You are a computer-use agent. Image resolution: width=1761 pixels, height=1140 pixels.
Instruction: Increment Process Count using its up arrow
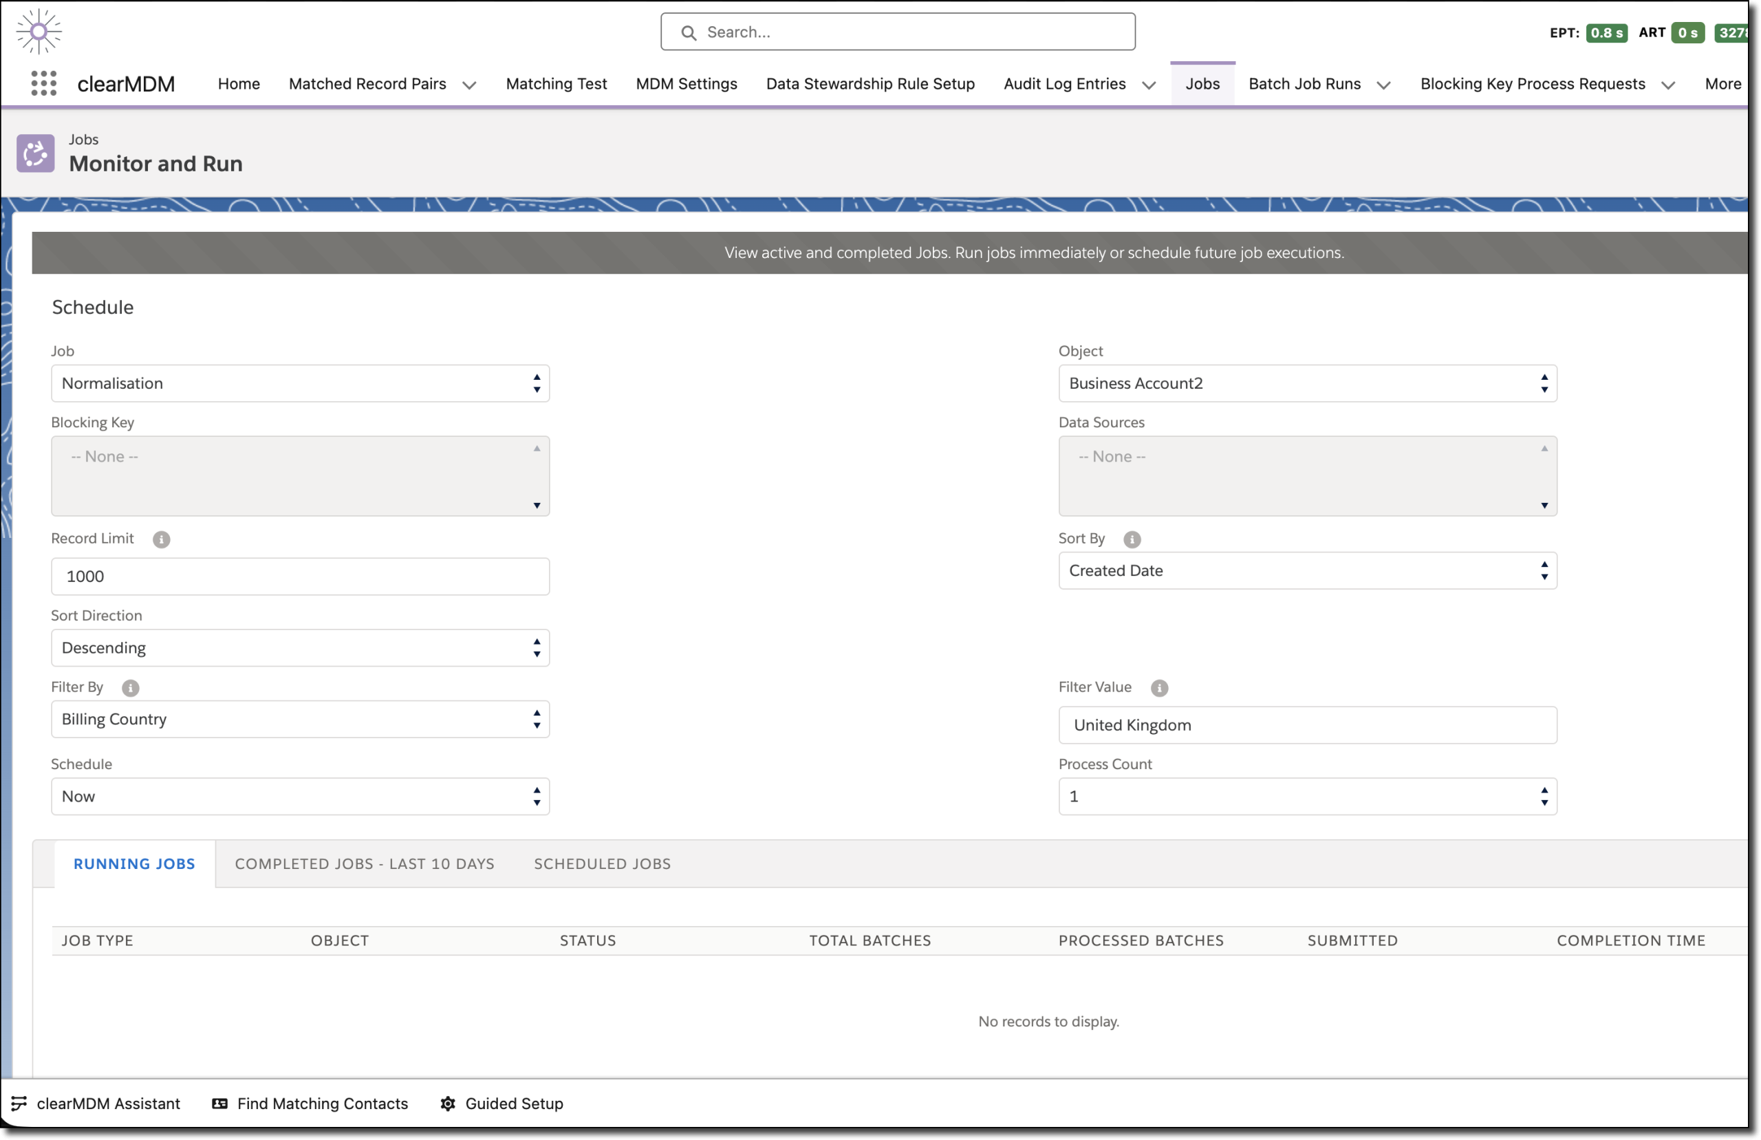[x=1545, y=791]
